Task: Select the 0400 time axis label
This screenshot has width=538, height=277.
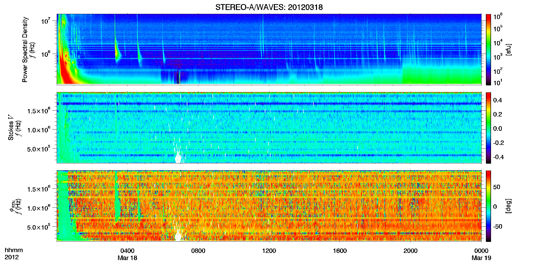Action: point(127,251)
